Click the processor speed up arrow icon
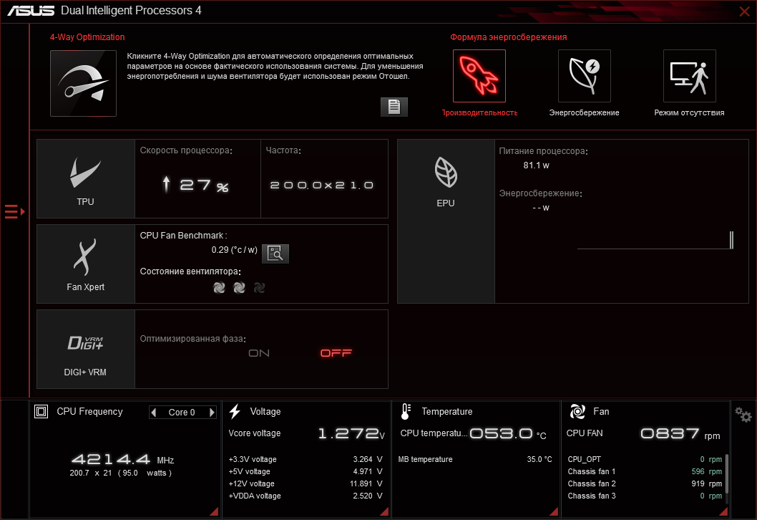This screenshot has width=757, height=520. (166, 184)
